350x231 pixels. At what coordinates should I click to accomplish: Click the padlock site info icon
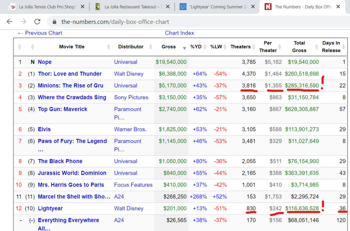click(55, 22)
